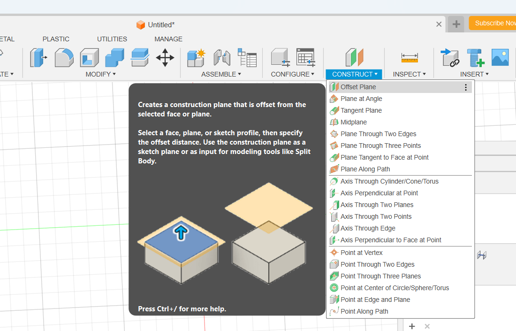Choose Axis Through Two Points

pos(400,217)
